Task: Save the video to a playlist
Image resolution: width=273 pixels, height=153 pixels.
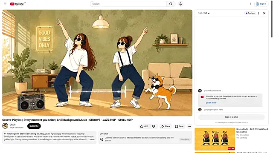Action: (x=179, y=126)
